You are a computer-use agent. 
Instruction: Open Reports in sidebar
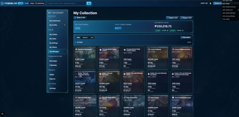[x=52, y=79]
